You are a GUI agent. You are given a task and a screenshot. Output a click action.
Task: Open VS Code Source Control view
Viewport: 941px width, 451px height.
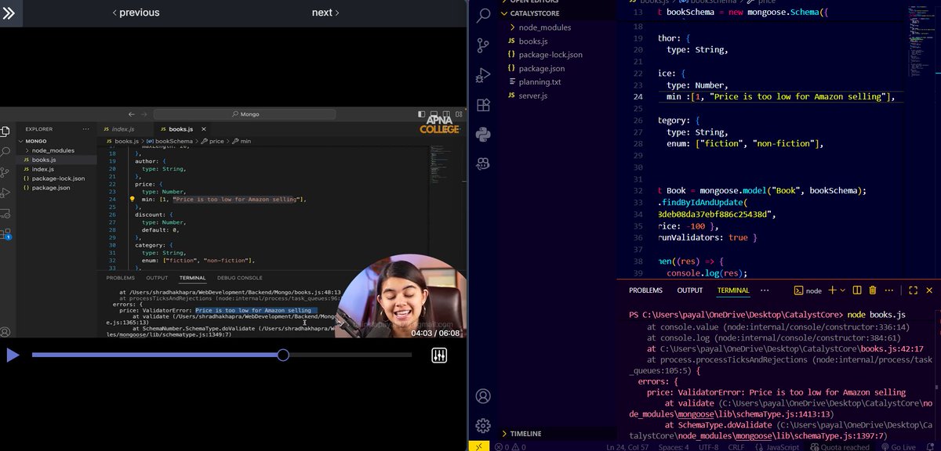pos(484,45)
